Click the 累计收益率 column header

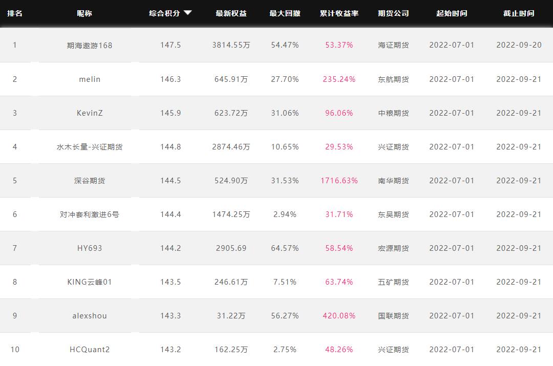click(x=339, y=13)
